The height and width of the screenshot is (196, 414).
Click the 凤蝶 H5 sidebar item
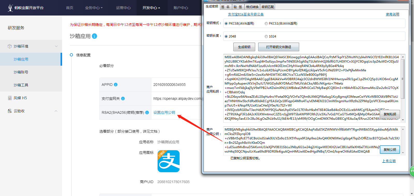point(31,98)
